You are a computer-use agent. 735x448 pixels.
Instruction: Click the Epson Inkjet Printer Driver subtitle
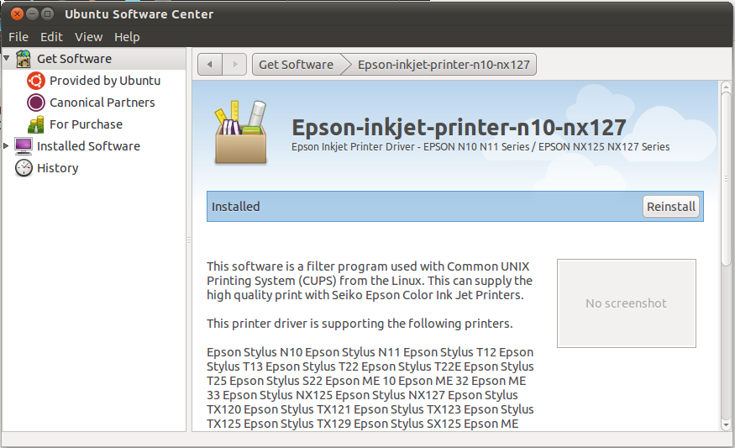point(480,147)
